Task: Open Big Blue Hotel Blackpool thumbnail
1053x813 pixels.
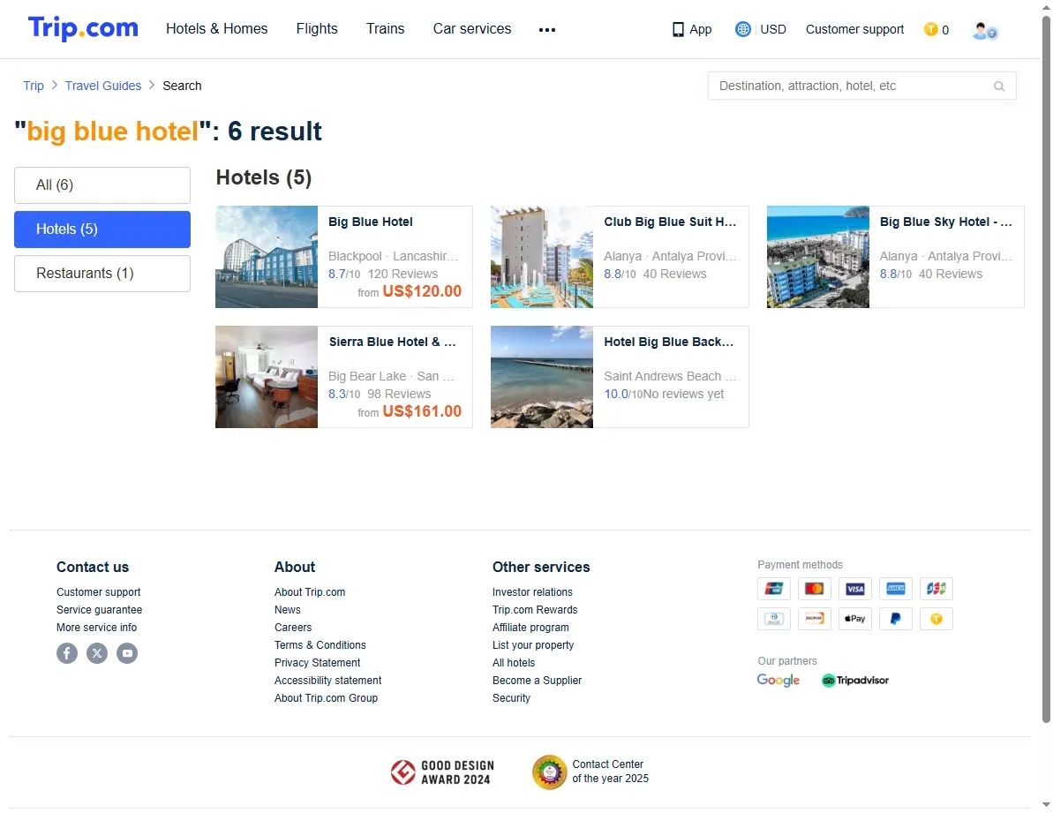Action: pos(267,257)
